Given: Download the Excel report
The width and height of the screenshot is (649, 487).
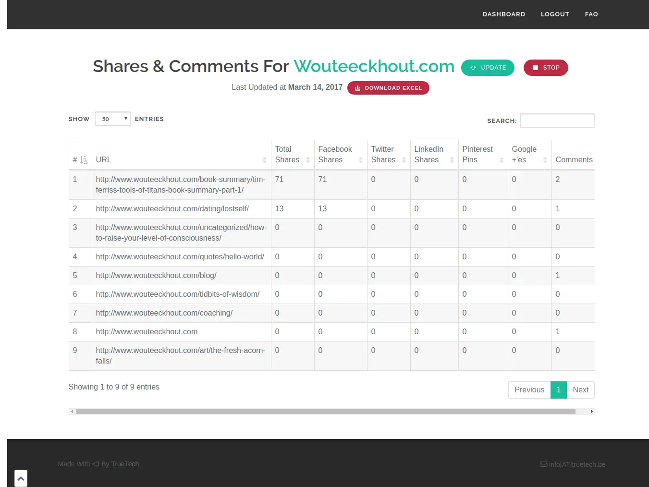Looking at the screenshot, I should 388,88.
